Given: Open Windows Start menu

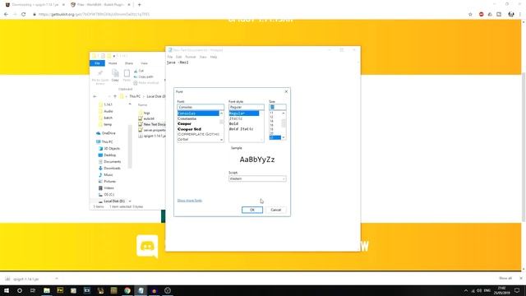Looking at the screenshot, I should 7,290.
